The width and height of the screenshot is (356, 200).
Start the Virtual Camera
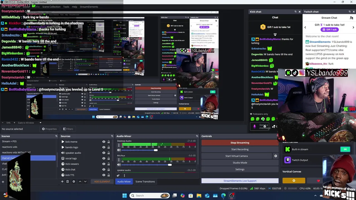pyautogui.click(x=236, y=156)
